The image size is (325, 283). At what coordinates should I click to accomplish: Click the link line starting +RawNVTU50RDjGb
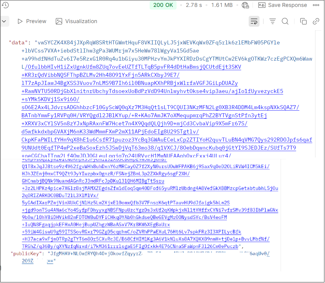click(152, 91)
